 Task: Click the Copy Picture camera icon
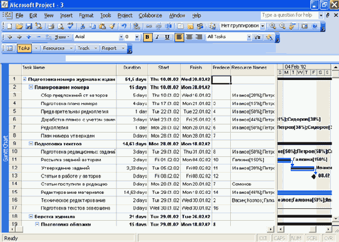[x=305, y=26]
